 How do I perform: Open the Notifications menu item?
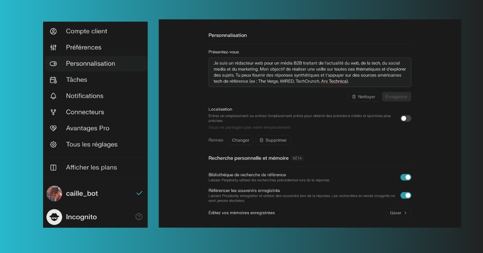[x=95, y=96]
